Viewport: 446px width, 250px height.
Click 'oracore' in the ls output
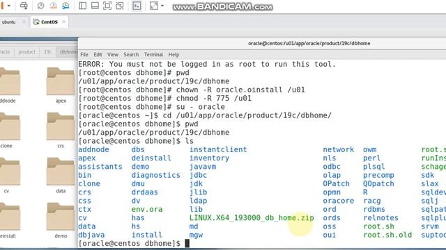[338, 201]
